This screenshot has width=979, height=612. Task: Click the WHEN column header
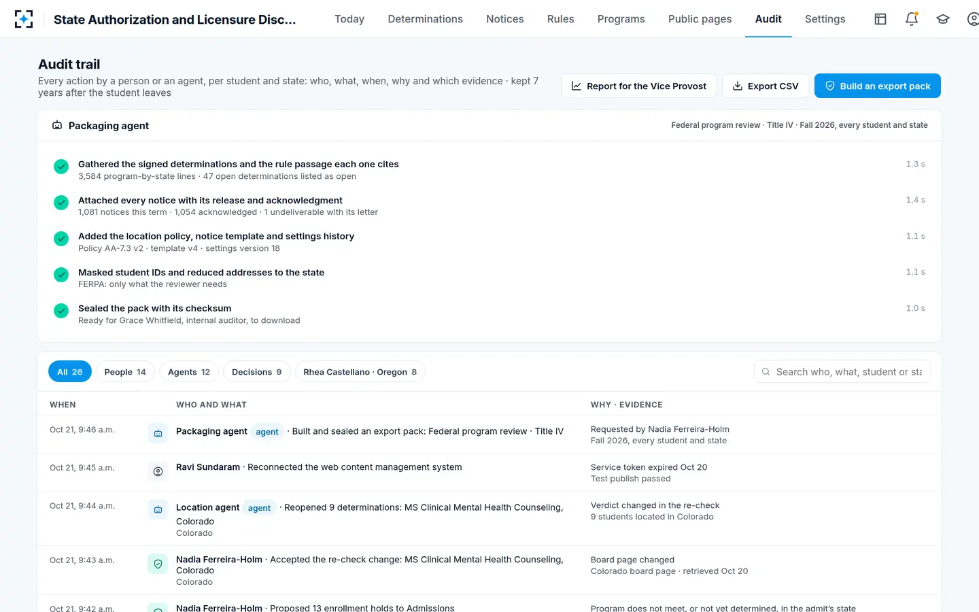pos(63,405)
